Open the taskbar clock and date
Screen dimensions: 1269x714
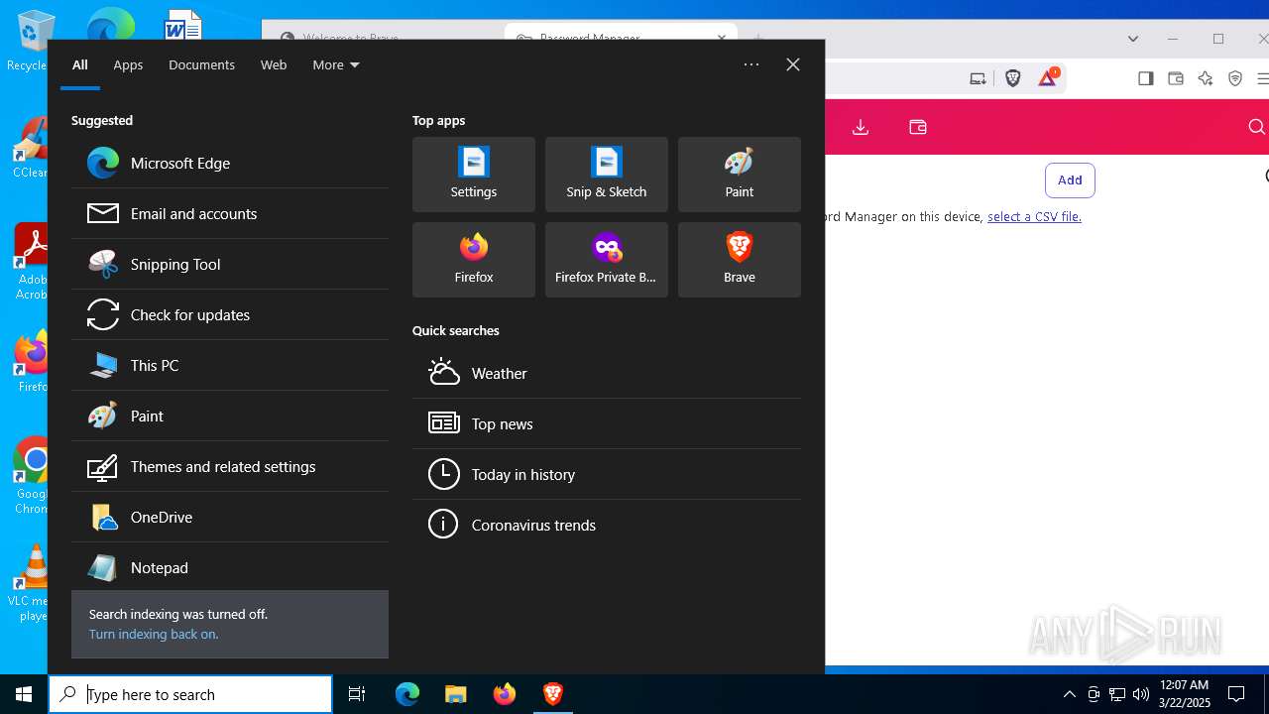pyautogui.click(x=1185, y=694)
